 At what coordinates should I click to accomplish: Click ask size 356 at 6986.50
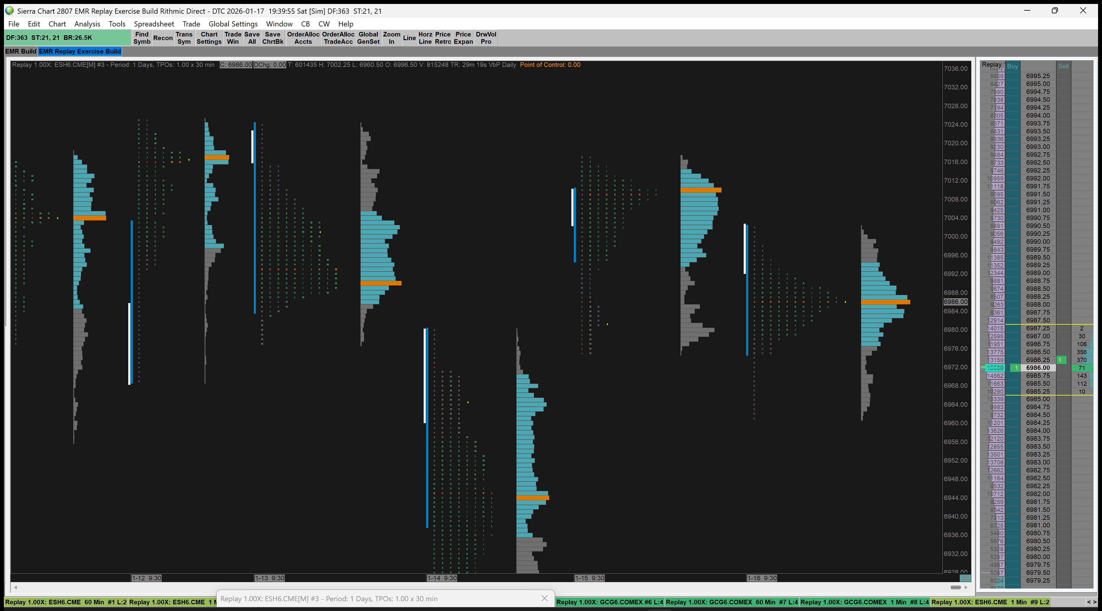tap(1081, 352)
